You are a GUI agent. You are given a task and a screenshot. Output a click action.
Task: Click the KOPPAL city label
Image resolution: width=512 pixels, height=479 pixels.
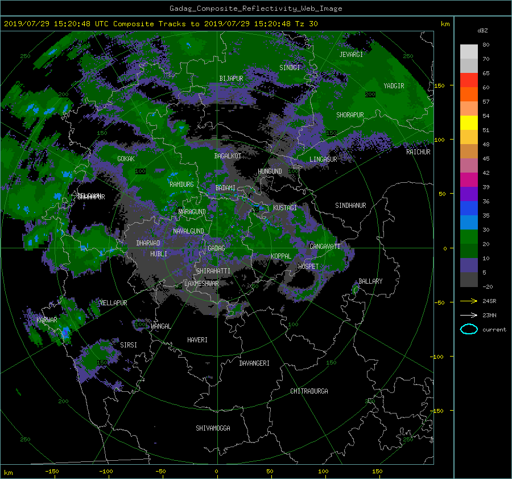pos(281,256)
